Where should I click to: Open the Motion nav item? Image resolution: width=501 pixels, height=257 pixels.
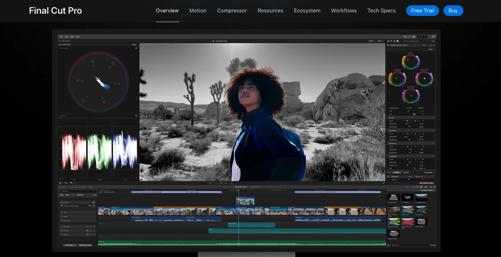pyautogui.click(x=198, y=11)
